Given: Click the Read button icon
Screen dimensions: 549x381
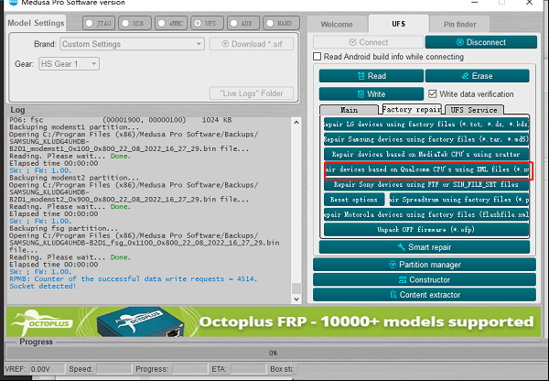Looking at the screenshot, I should [361, 76].
